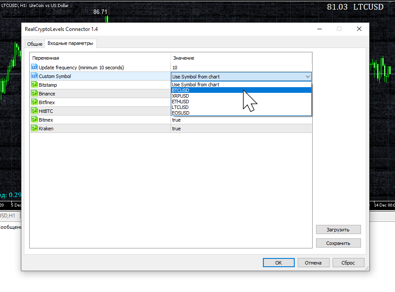This screenshot has height=292, width=395.
Task: Select the Kraken variable name
Action: tap(46, 129)
